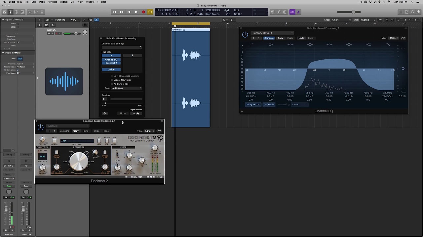Open the Mixer from the control bar
423x237 pixels.
[x=36, y=12]
